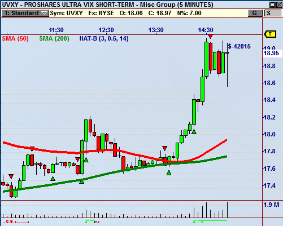Click red down-triangle signal below 14:30 label
Screen dimensions: 283x226
(210, 36)
